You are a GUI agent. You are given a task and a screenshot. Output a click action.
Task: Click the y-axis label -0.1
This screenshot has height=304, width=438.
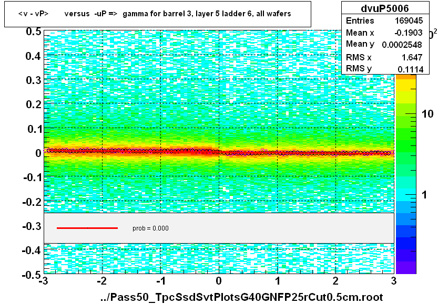click(32, 177)
